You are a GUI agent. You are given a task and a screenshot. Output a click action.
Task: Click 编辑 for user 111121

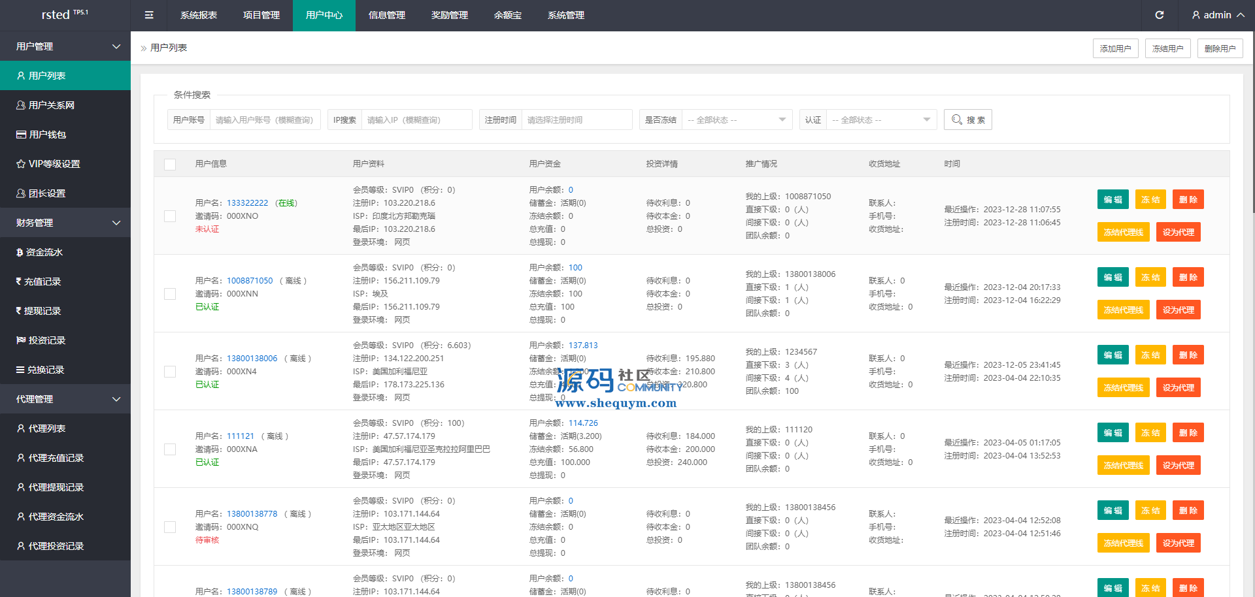[1113, 432]
